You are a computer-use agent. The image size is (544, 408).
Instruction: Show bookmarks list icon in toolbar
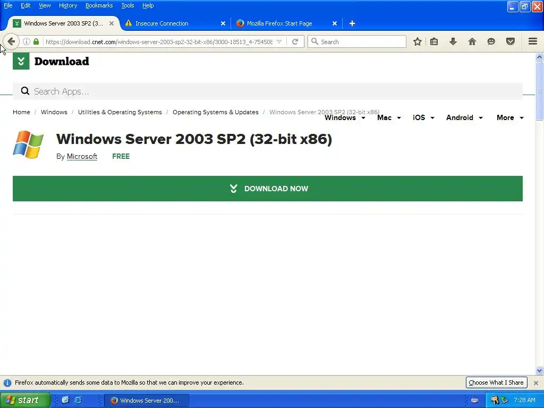(434, 41)
